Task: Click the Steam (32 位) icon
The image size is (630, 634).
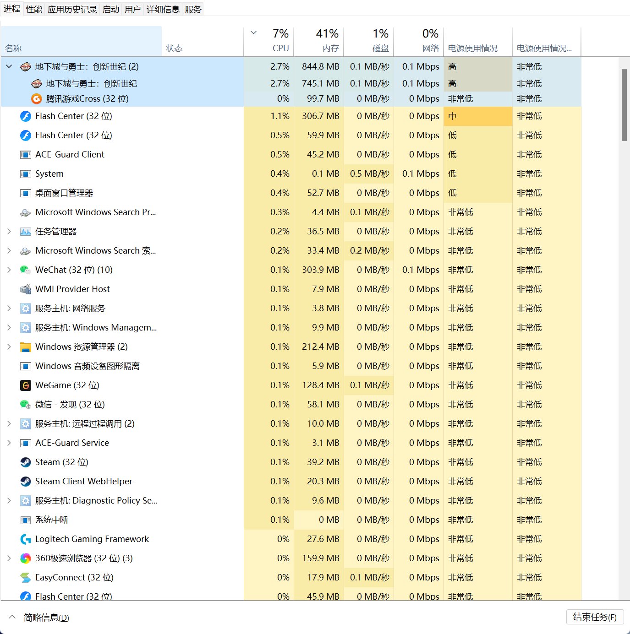Action: point(26,462)
